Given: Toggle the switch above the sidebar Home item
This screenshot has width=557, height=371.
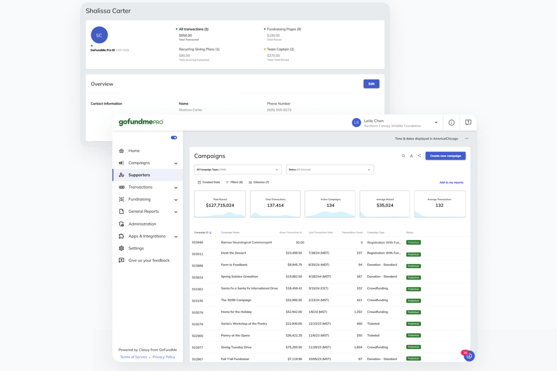Looking at the screenshot, I should coord(173,138).
